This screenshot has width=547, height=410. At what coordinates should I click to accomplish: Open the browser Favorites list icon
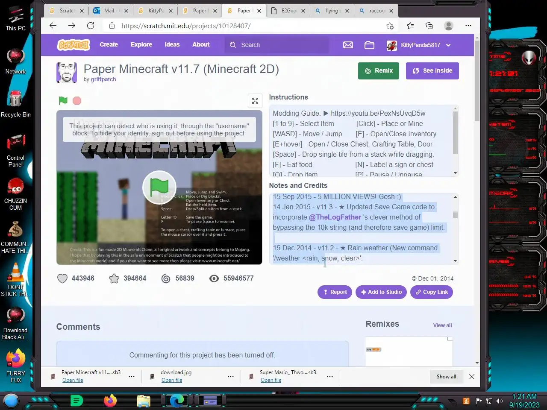pos(410,26)
